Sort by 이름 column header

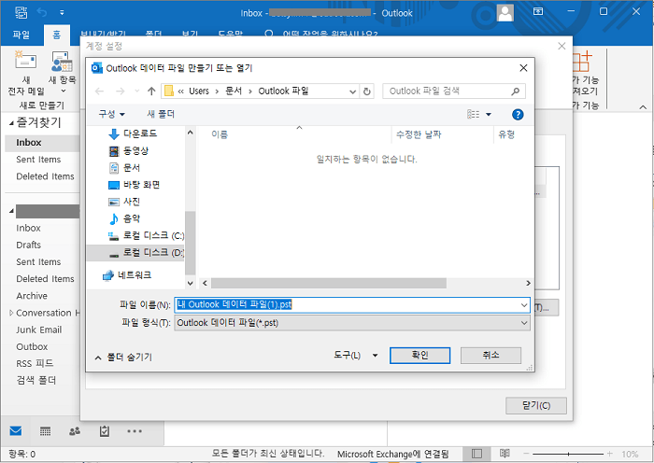220,134
